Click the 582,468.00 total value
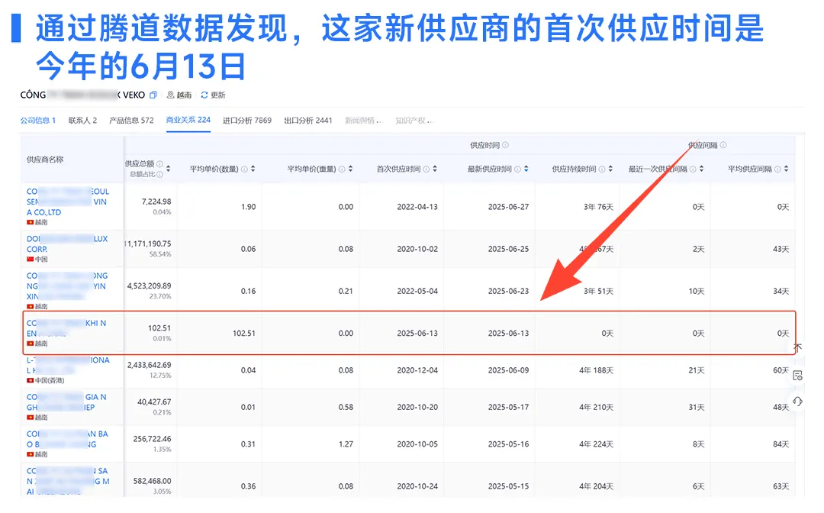This screenshot has height=513, width=824. pos(152,481)
